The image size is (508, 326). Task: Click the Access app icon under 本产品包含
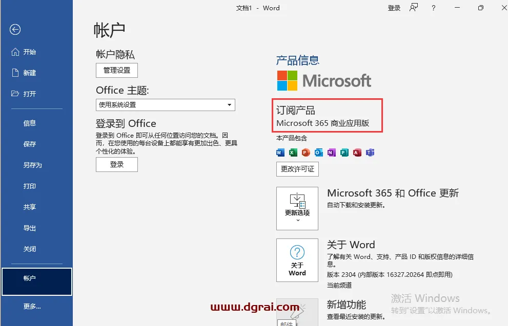pos(357,153)
